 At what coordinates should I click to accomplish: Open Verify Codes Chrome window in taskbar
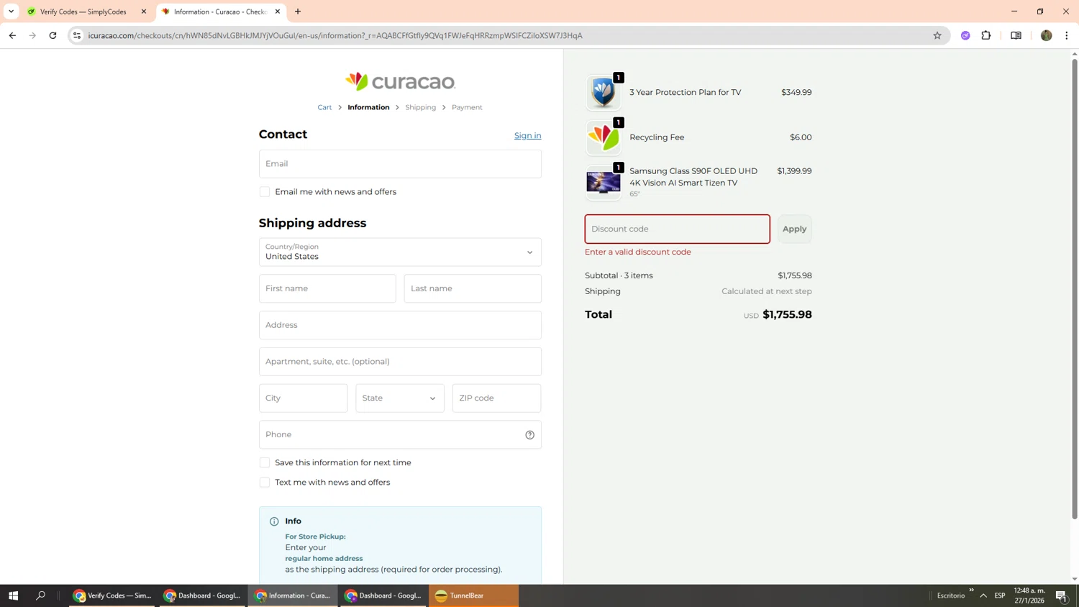pos(112,595)
